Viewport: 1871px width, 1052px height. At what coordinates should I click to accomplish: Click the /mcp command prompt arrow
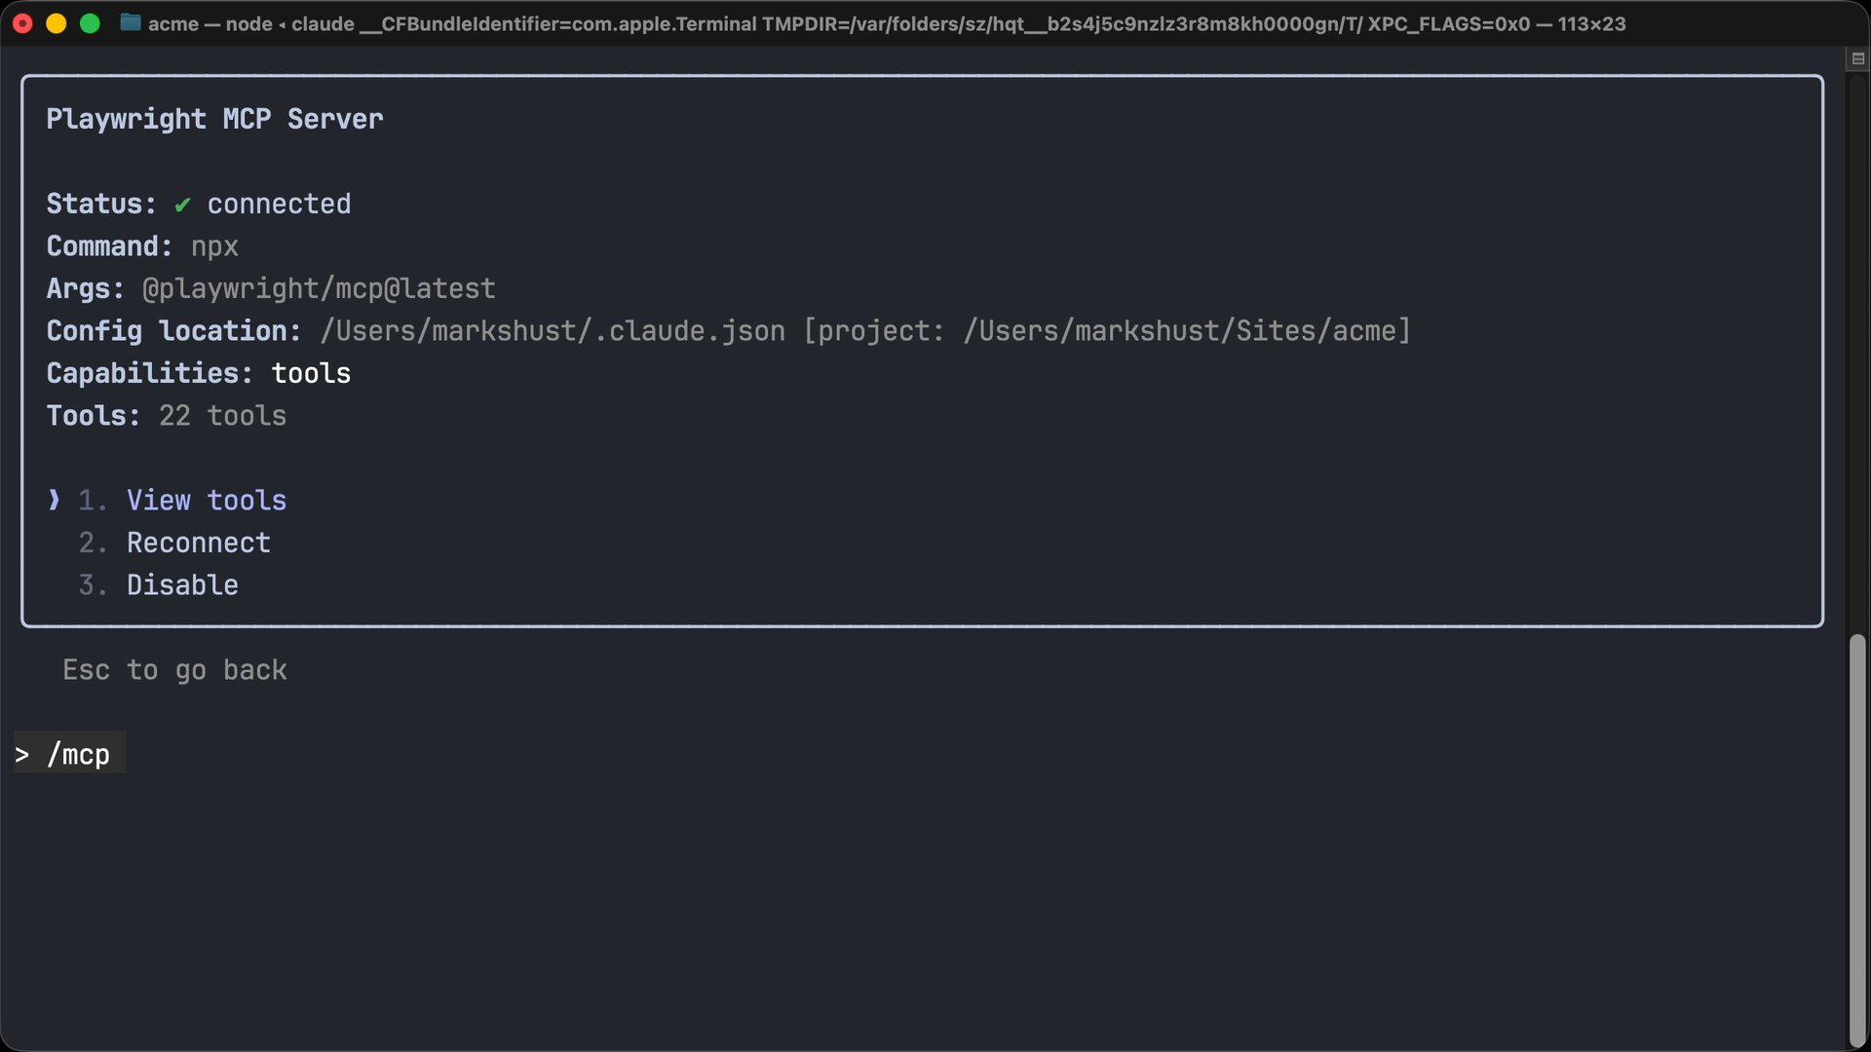(x=23, y=753)
